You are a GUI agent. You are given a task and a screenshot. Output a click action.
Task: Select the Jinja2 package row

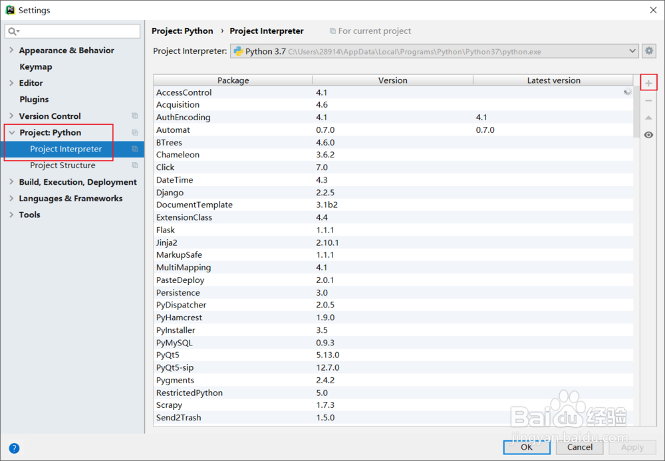coord(394,242)
